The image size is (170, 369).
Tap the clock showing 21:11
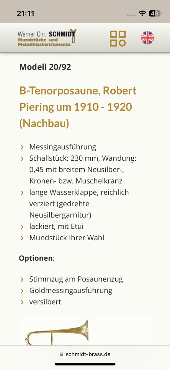coord(25,13)
